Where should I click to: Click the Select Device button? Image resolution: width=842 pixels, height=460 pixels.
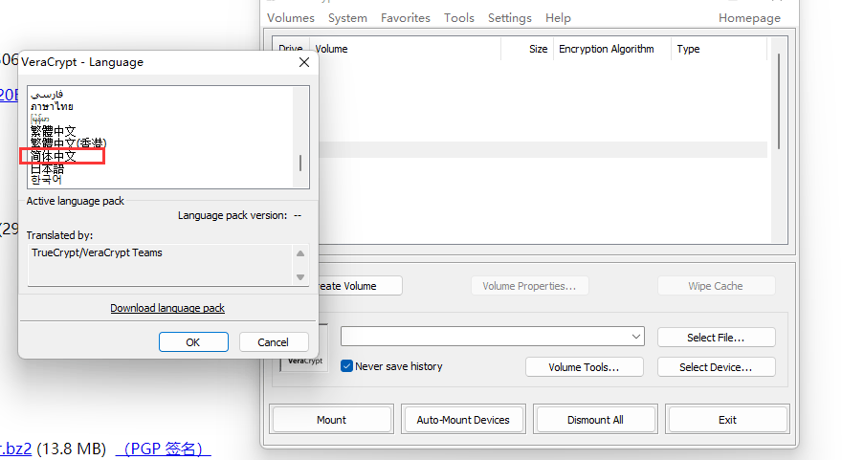tap(716, 367)
